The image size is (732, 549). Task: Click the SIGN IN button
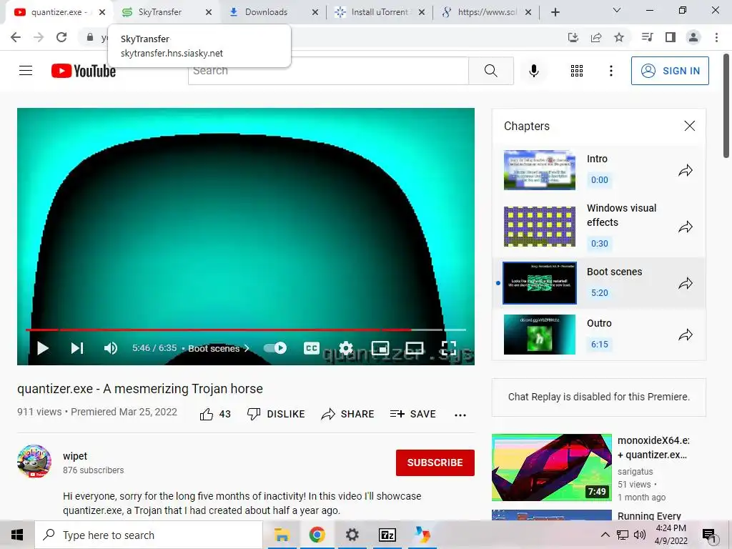[670, 71]
